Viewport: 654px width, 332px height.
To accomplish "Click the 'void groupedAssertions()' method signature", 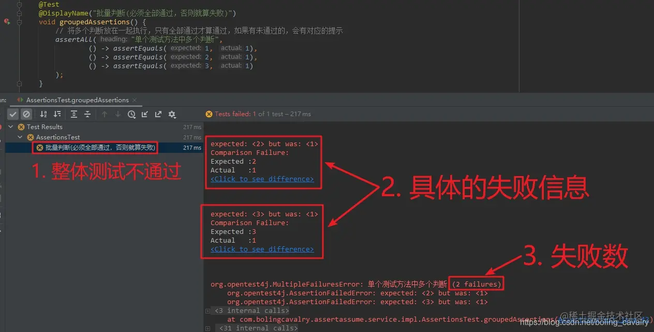I will point(93,22).
